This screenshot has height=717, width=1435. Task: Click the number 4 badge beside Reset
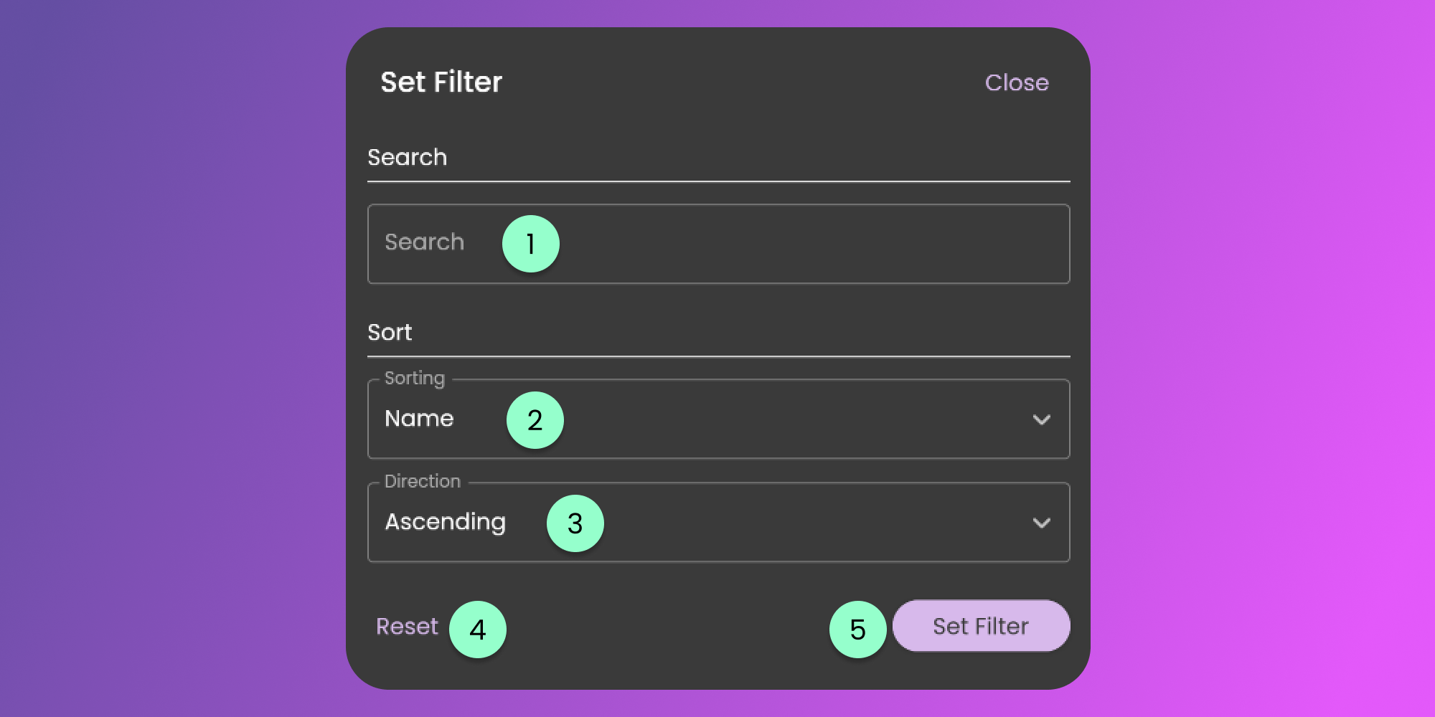(x=477, y=630)
